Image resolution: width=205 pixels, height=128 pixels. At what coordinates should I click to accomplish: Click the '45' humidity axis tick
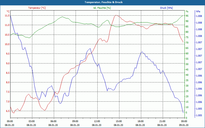[187, 70]
